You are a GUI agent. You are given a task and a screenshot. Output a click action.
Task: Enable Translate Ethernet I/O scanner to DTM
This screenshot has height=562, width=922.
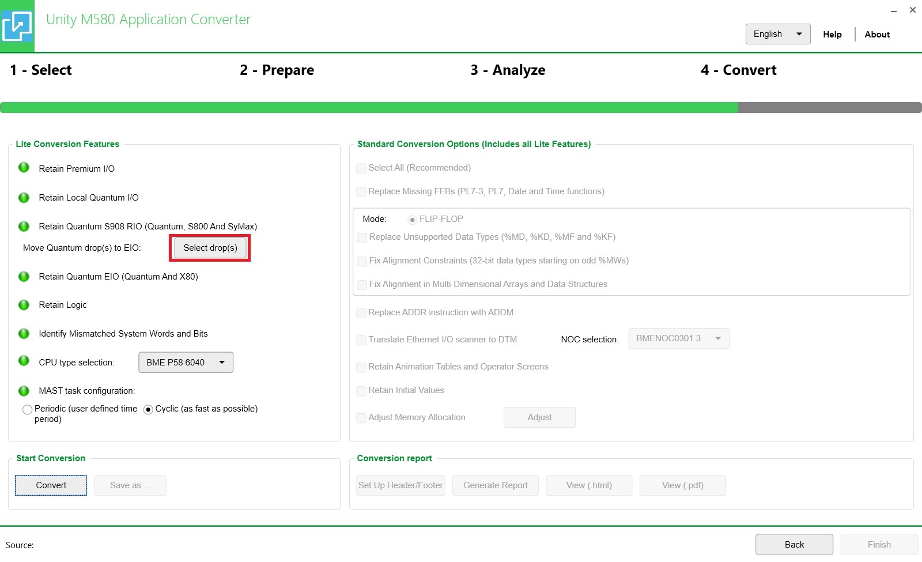click(361, 340)
